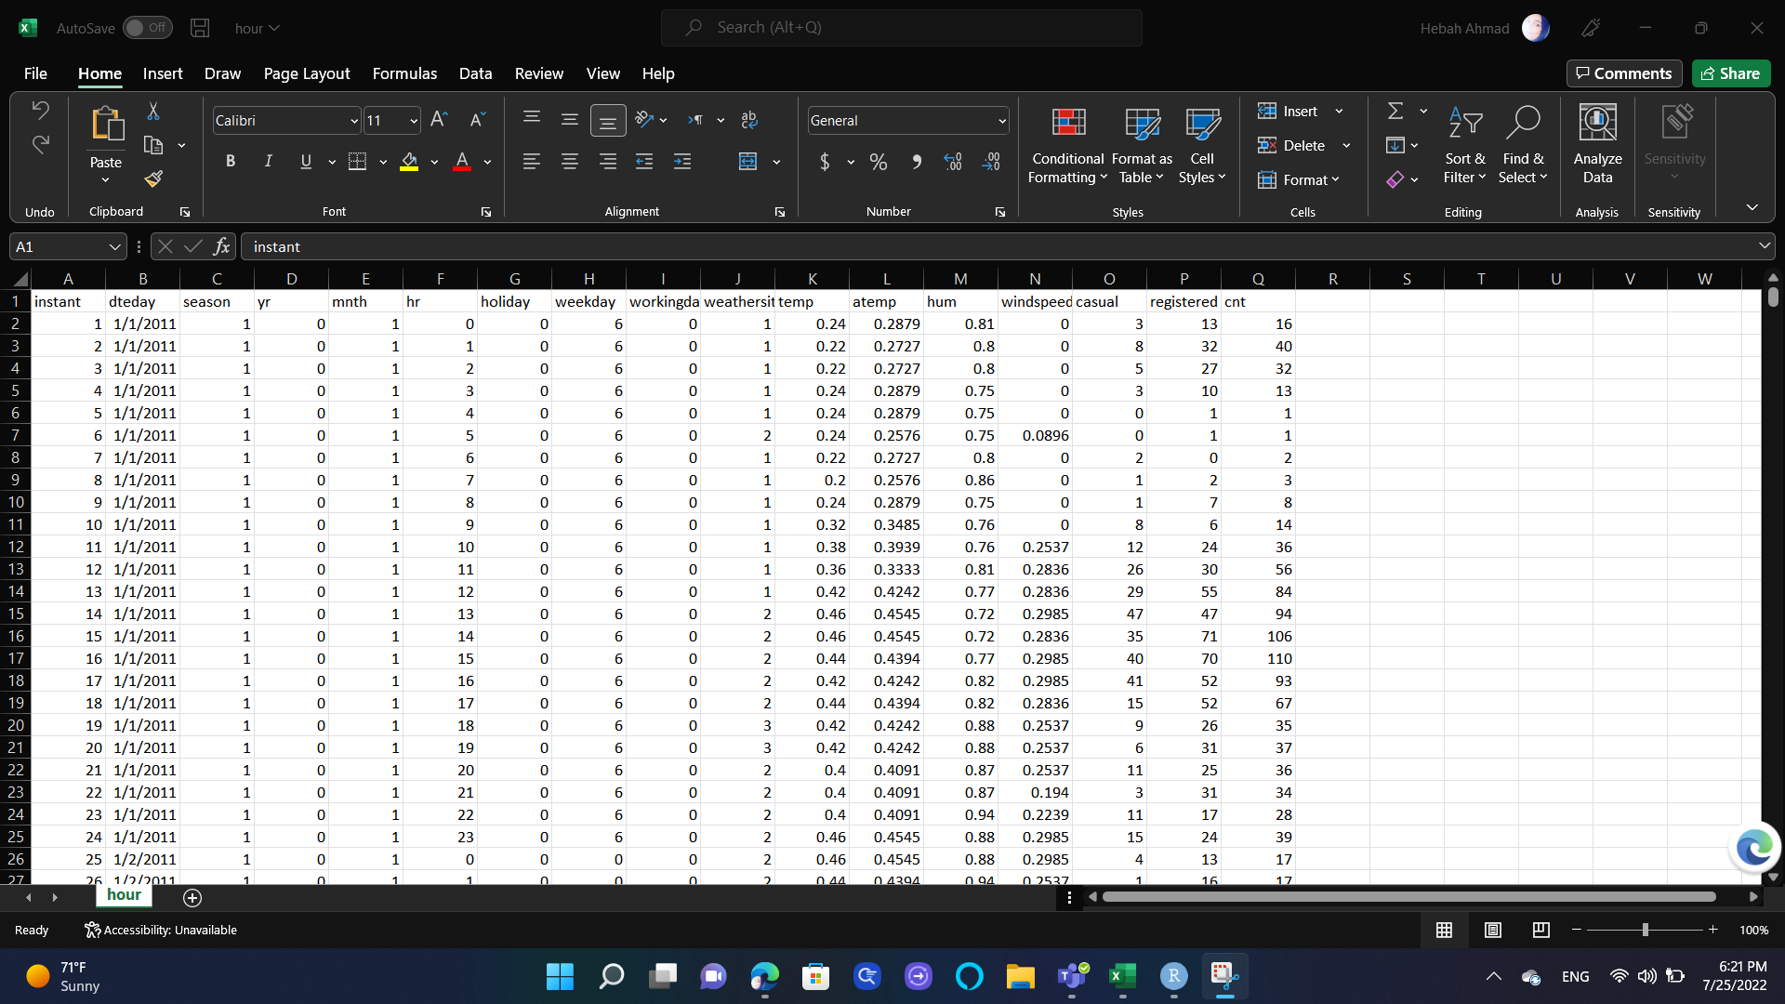Screen dimensions: 1785x1004
Task: Toggle AutoSave switch on
Action: tap(147, 28)
